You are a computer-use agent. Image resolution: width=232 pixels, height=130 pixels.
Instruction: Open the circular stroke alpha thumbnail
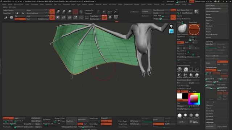tap(194, 29)
